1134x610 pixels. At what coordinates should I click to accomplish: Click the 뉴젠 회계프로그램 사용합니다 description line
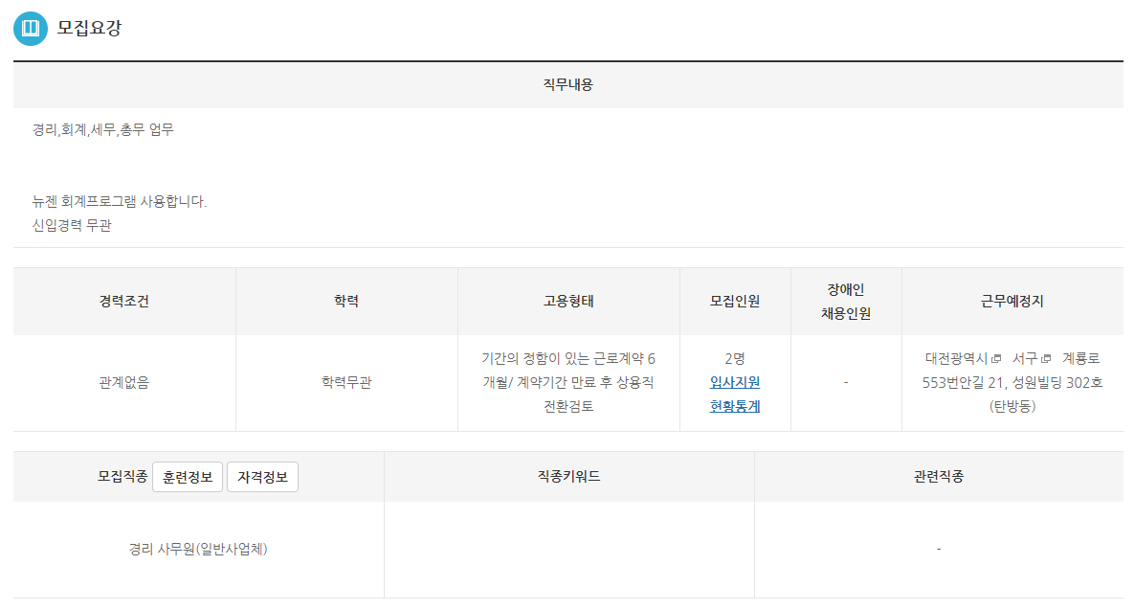pos(120,202)
